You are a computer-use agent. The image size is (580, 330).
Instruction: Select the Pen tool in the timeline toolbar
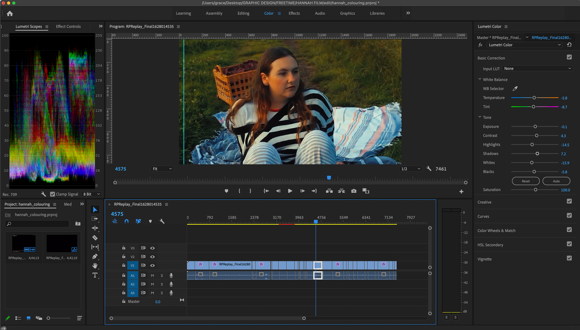click(95, 256)
